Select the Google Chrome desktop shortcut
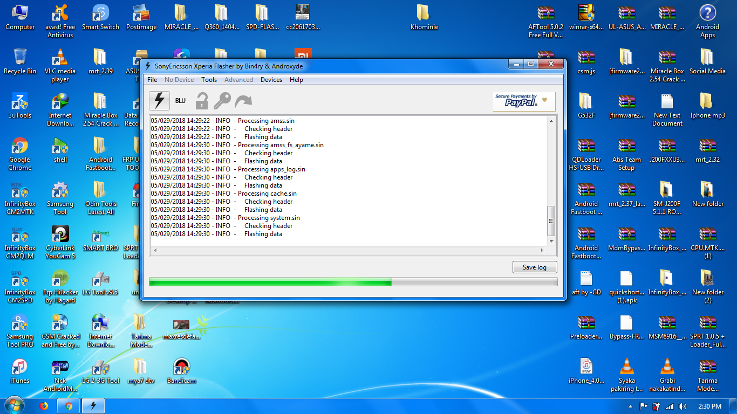Screen dimensions: 737x414 tap(20, 154)
